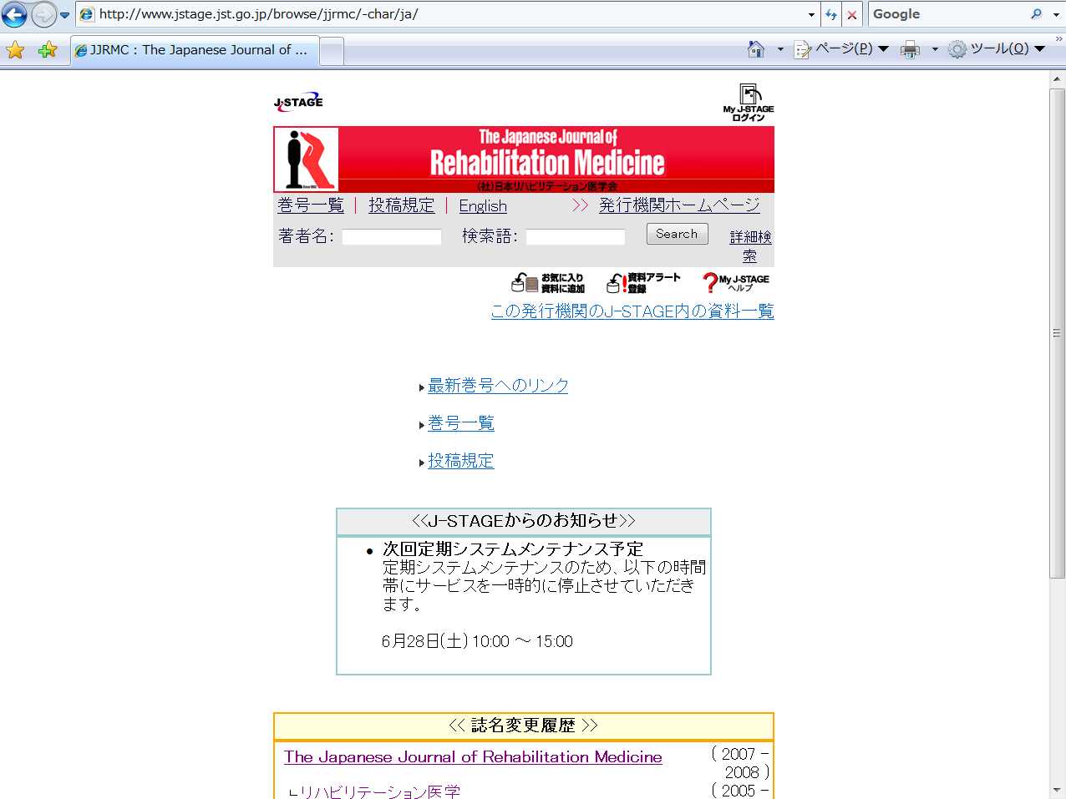1066x799 pixels.
Task: Click 資料アラート登録 icon
Action: point(643,283)
